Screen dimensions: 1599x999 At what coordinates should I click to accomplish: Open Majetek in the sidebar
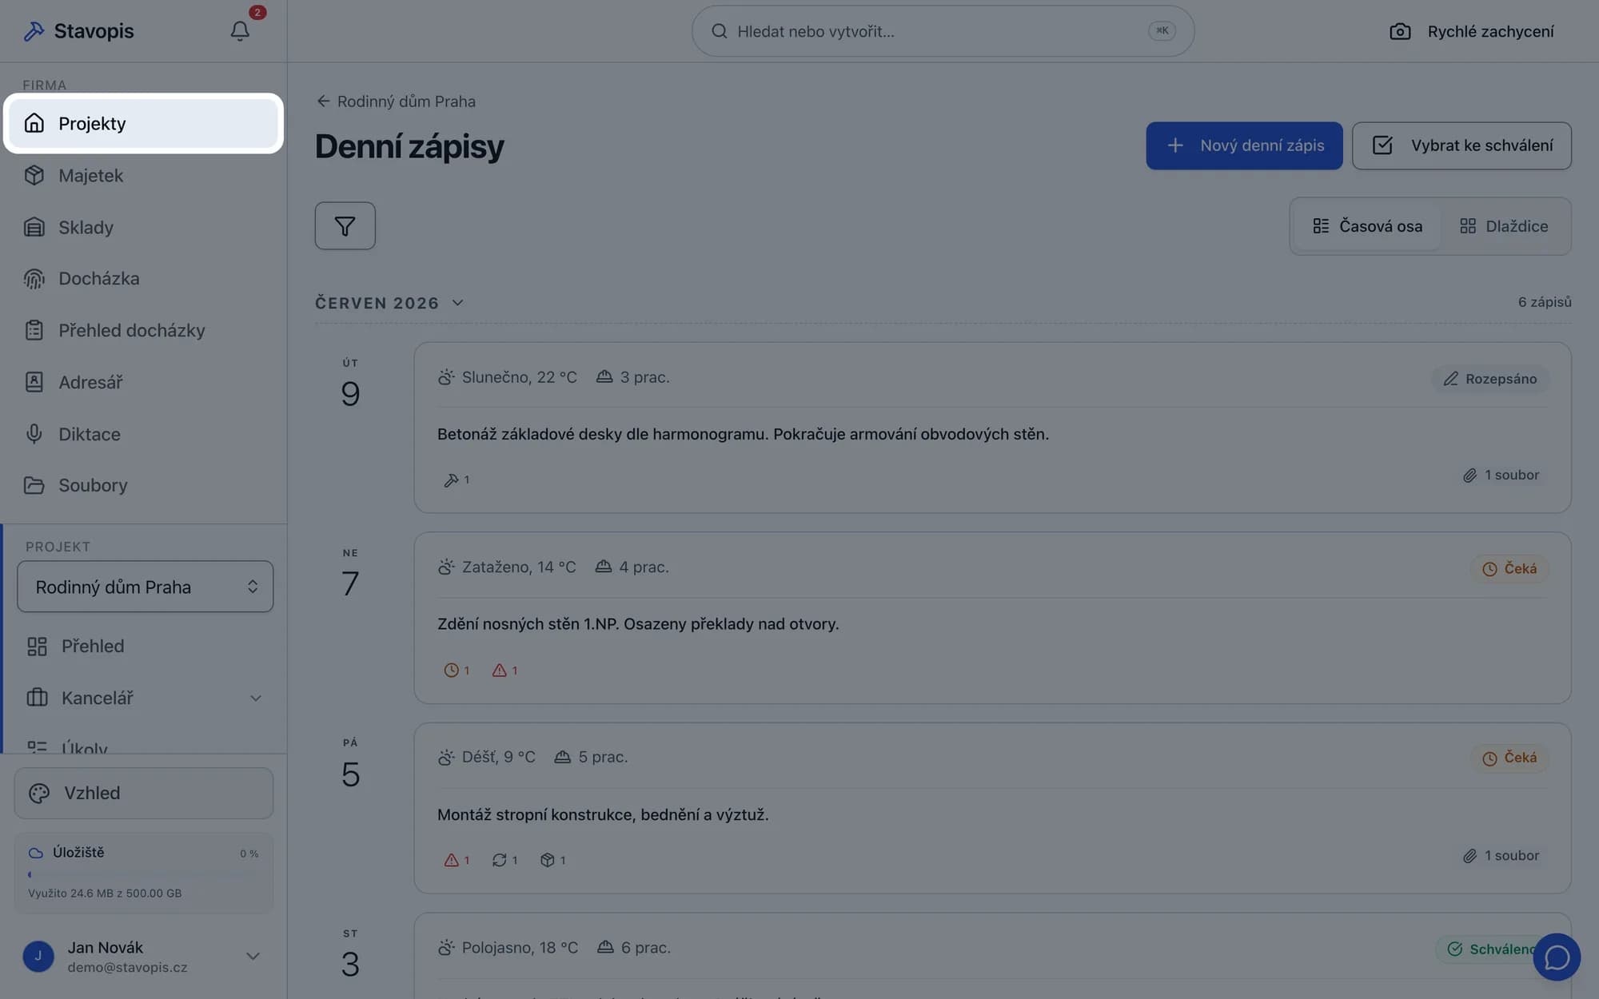coord(144,175)
